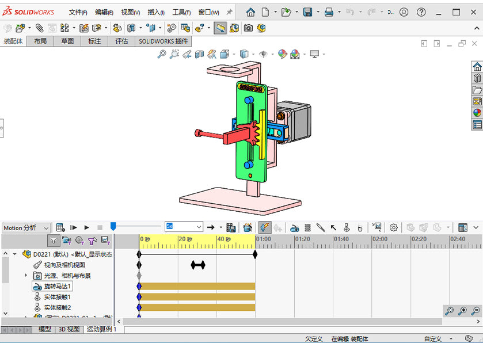Click the Linear Component Pattern icon
The height and width of the screenshot is (343, 483).
[64, 28]
